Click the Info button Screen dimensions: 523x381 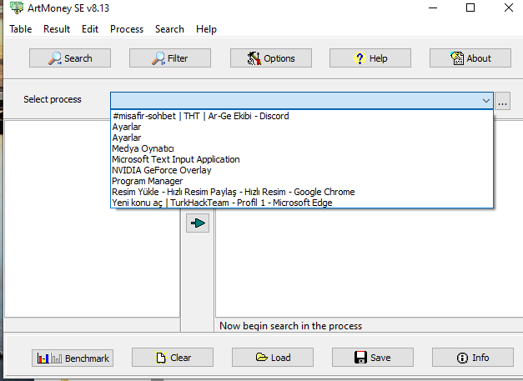[473, 358]
